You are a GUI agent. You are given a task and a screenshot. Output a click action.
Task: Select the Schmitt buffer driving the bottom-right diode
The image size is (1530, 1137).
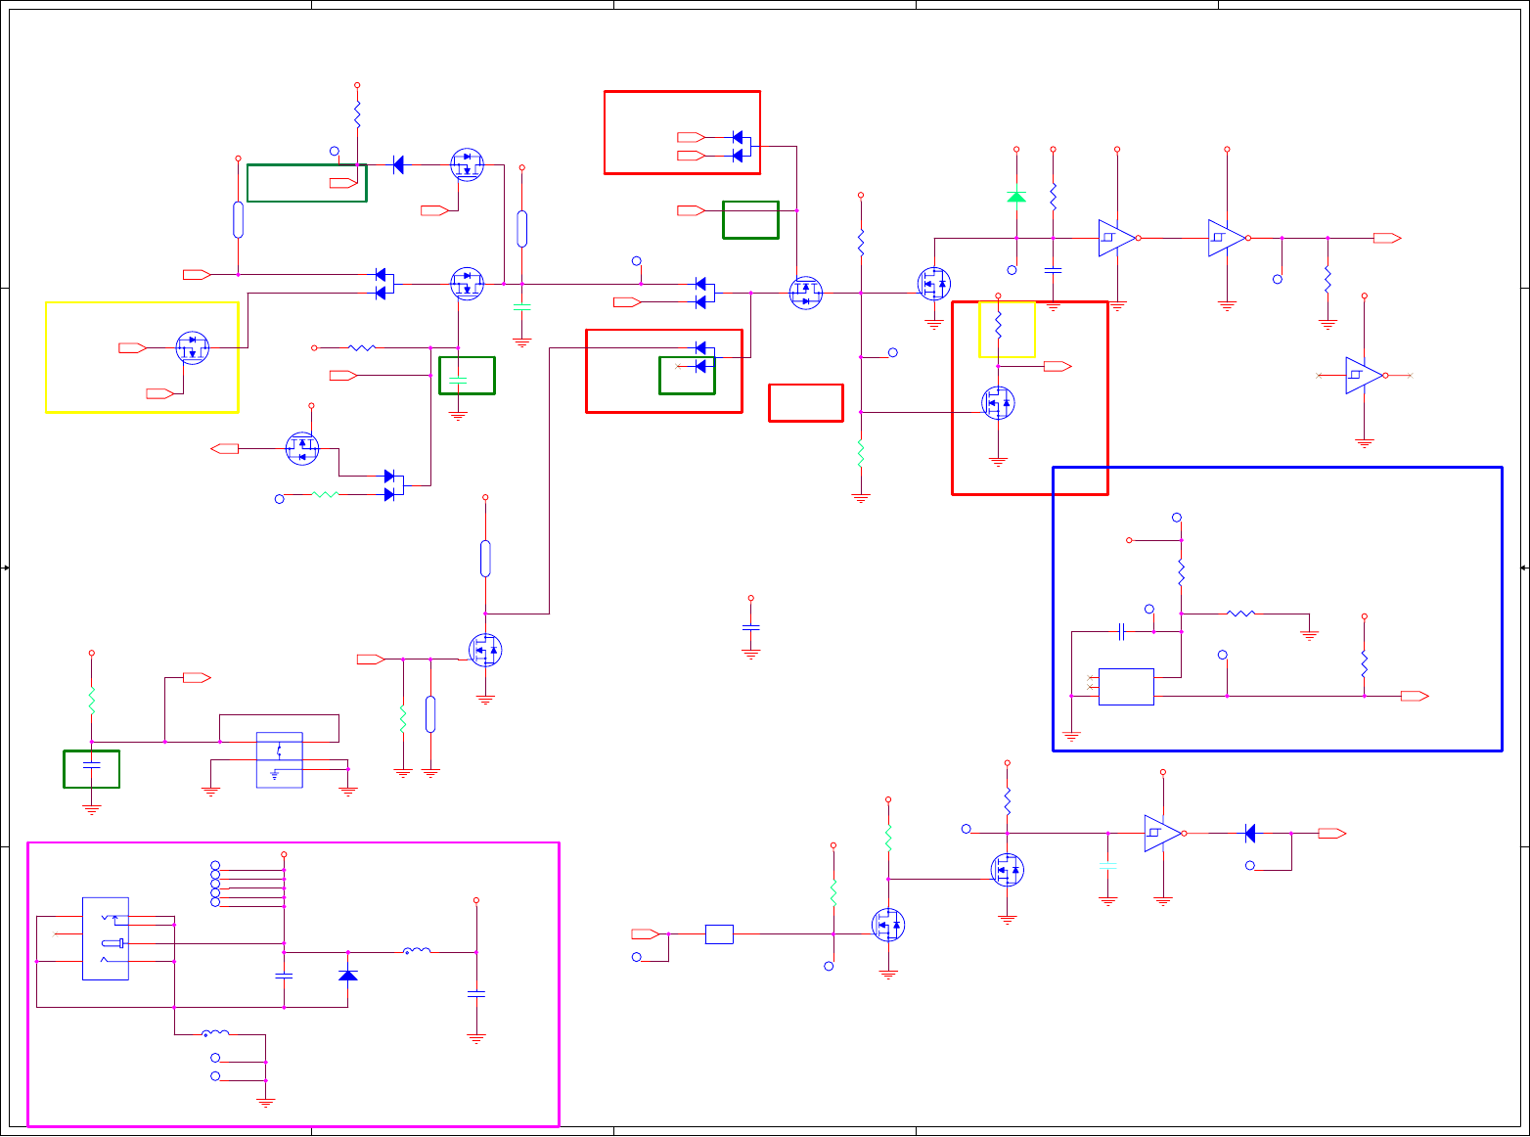point(1163,834)
